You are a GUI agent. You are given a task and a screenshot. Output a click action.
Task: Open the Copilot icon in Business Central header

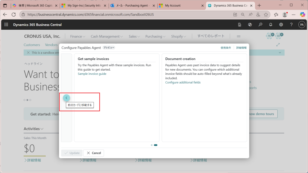250,25
